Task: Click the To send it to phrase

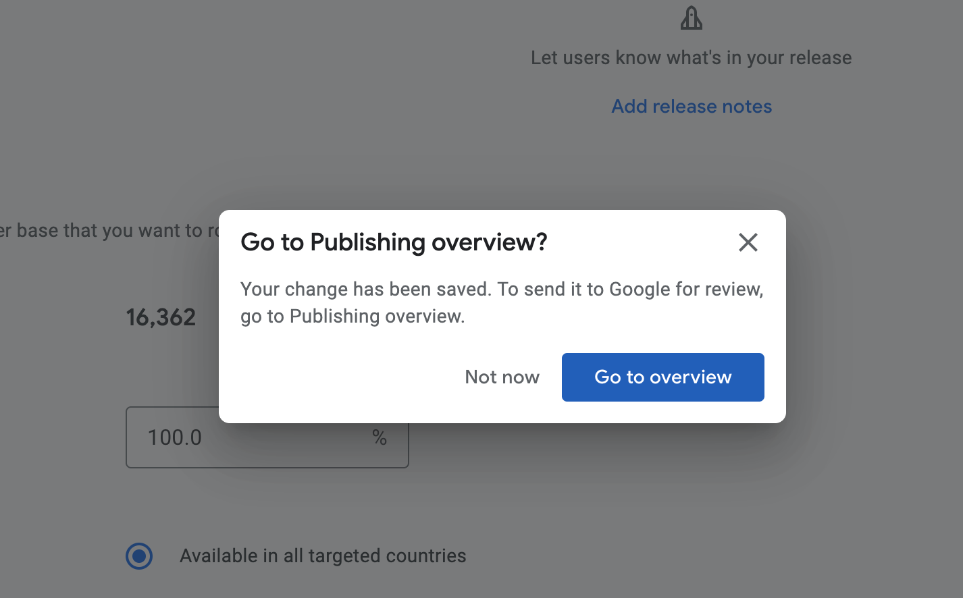Action: pos(550,290)
